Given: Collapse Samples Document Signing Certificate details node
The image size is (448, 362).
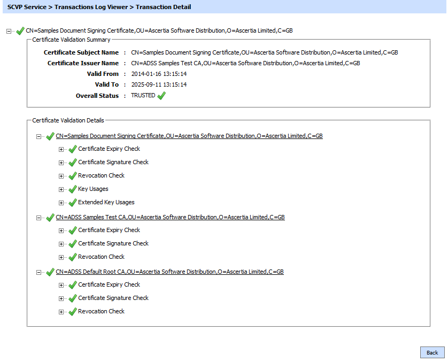Looking at the screenshot, I should [x=38, y=137].
